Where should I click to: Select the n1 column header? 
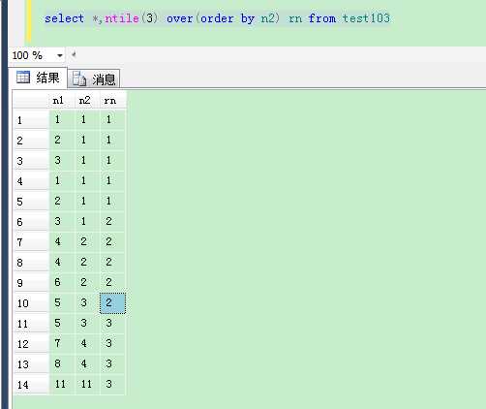click(62, 101)
